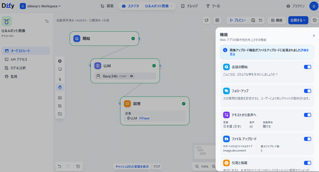The image size is (319, 172).
Task: Open the ENV environment variables icon
Action: 217,20
